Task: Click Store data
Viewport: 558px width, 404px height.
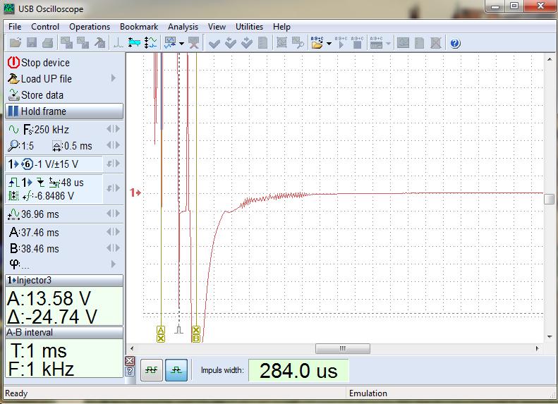Action: point(42,95)
